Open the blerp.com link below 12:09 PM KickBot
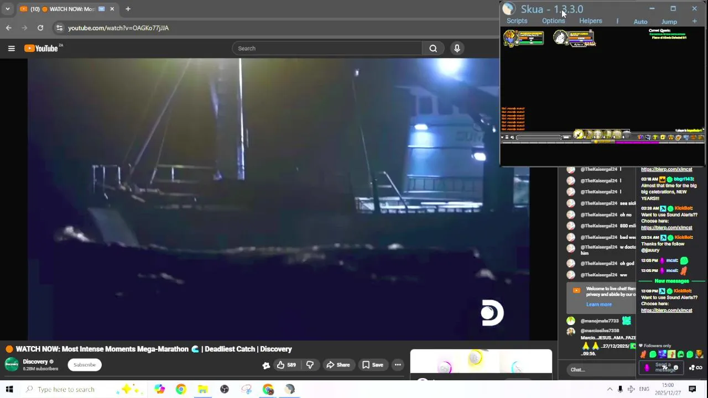 [667, 311]
